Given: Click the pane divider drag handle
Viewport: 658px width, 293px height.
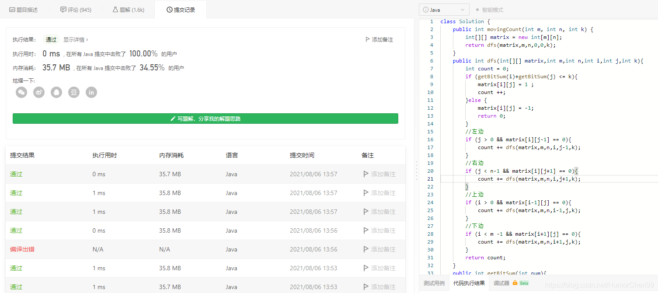Looking at the screenshot, I should [x=416, y=170].
